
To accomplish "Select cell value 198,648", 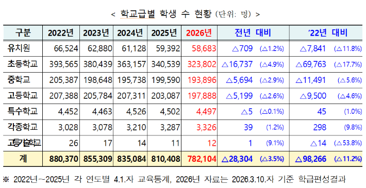I will point(98,80).
